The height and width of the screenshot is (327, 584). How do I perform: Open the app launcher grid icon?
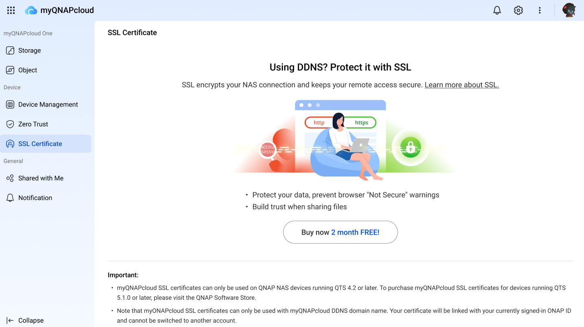click(x=11, y=11)
